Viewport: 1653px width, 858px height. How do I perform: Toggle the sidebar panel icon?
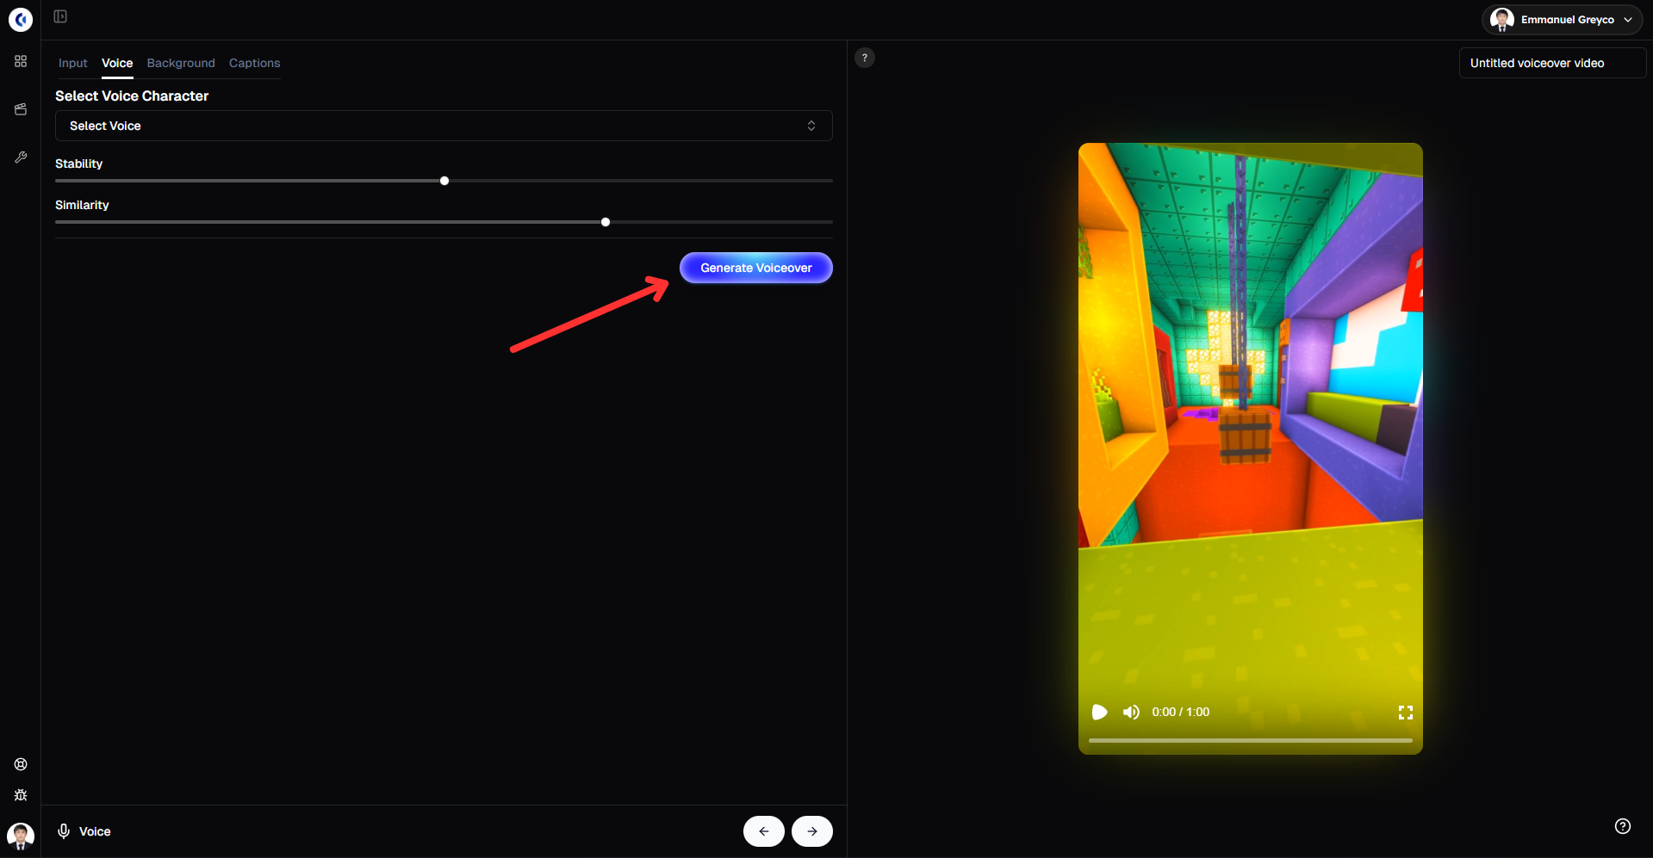point(60,16)
